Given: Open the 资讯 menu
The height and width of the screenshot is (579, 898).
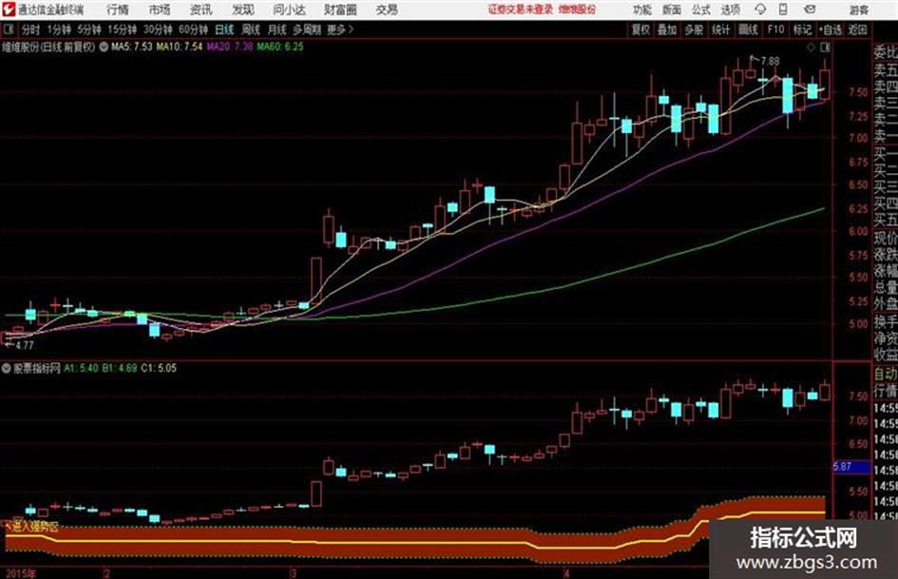Looking at the screenshot, I should coord(201,10).
